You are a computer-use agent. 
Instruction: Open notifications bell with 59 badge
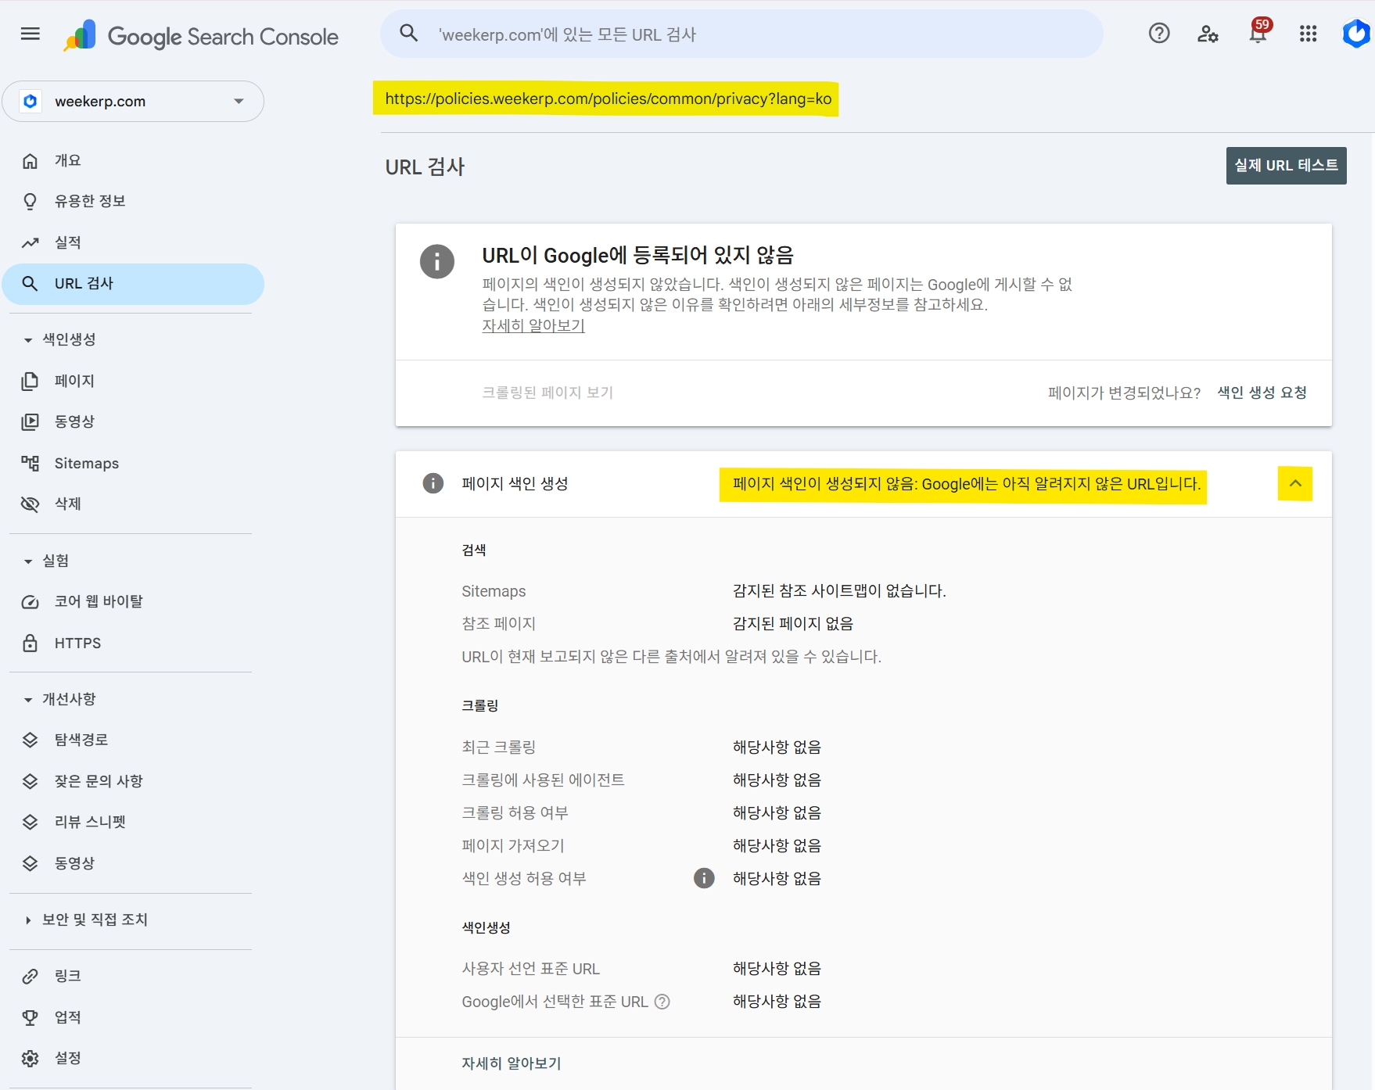point(1258,32)
